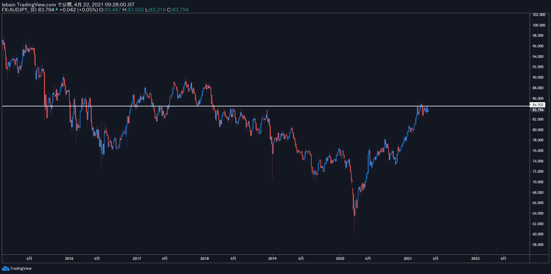
Task: Click the 58.000 price axis label
Action: coord(538,245)
